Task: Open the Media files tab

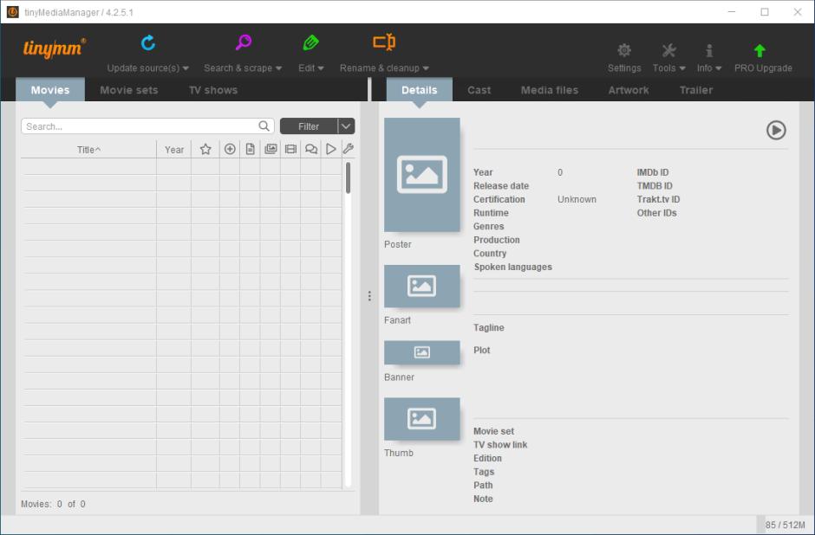Action: click(550, 90)
